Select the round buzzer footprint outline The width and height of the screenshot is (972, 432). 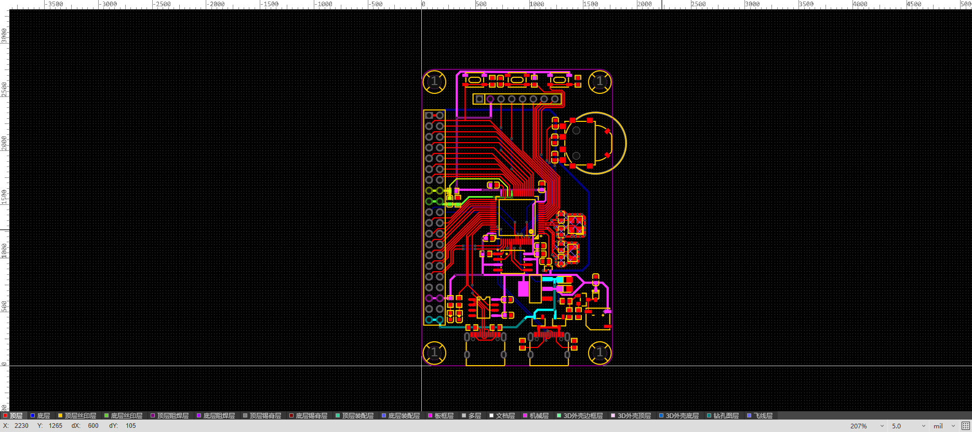[x=595, y=143]
